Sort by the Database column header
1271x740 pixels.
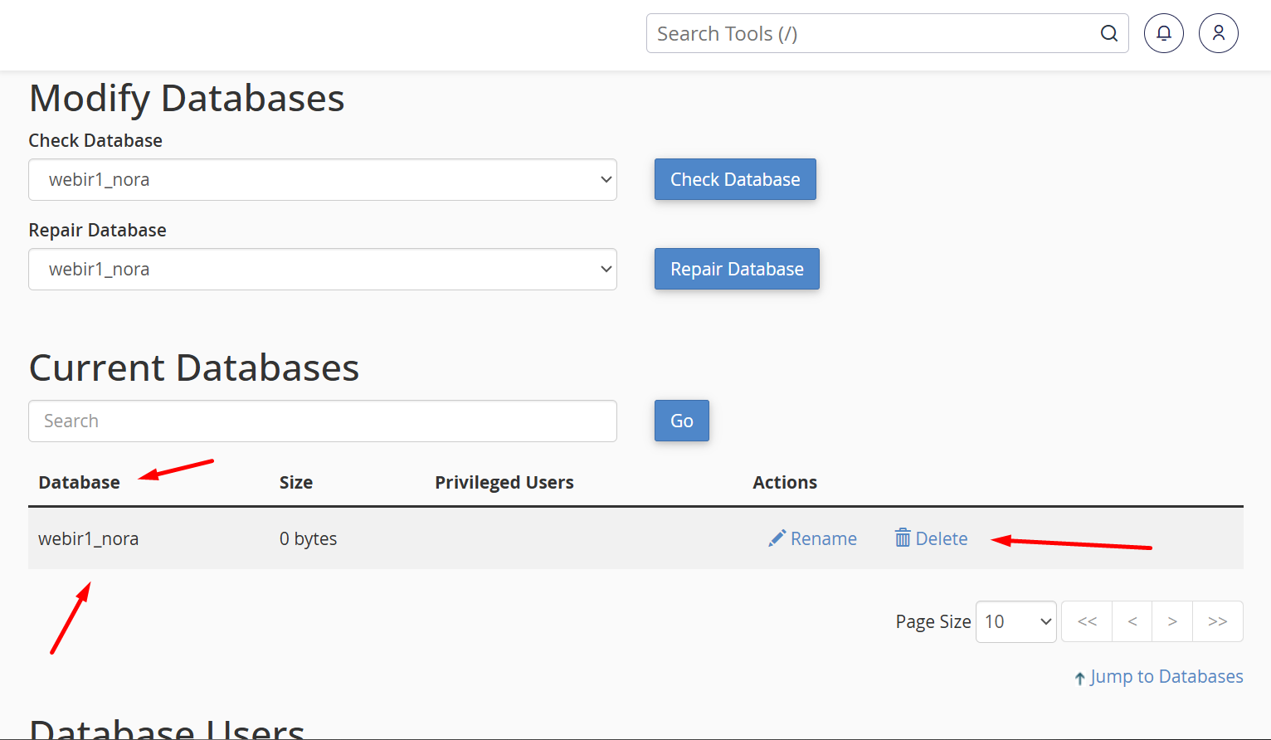(x=80, y=482)
